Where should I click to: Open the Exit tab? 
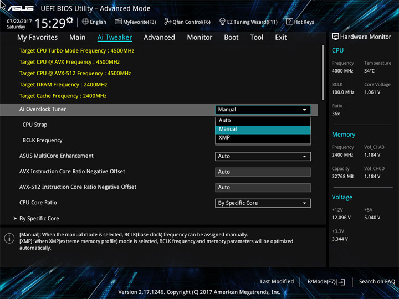coord(281,38)
